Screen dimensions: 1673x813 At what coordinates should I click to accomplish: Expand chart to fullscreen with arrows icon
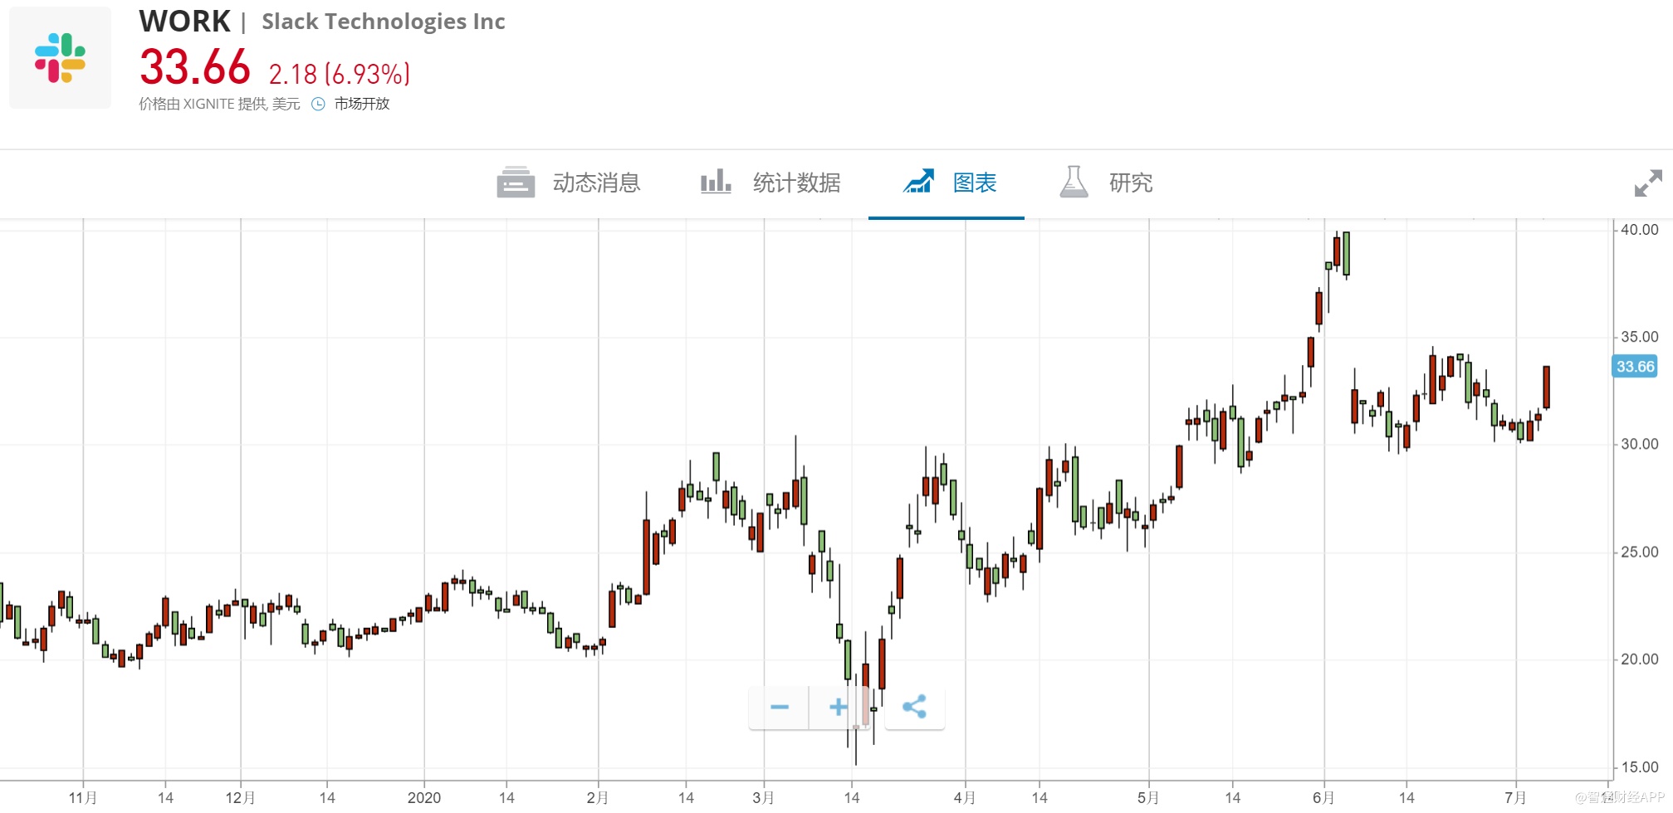pyautogui.click(x=1648, y=183)
